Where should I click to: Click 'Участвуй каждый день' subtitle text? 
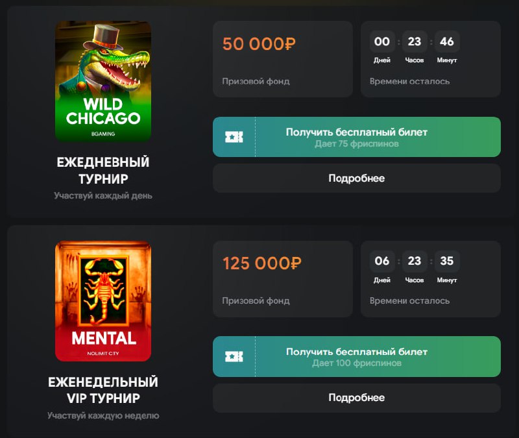103,195
